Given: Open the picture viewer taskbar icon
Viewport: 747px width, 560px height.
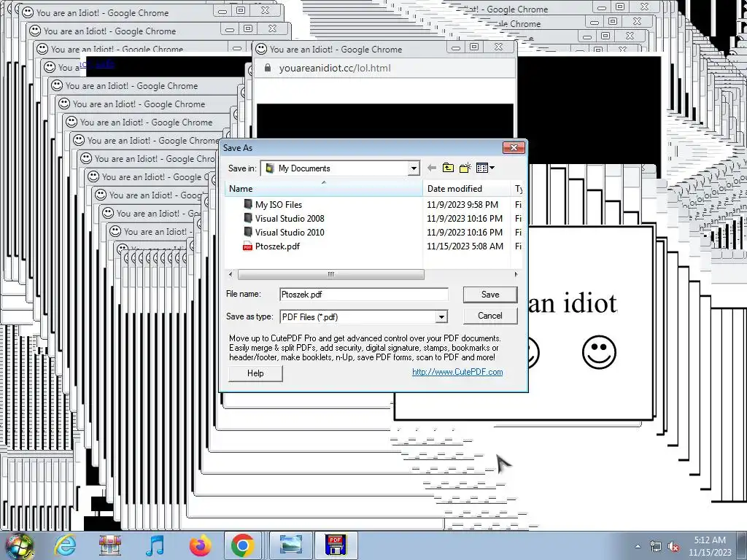Looking at the screenshot, I should pyautogui.click(x=290, y=545).
